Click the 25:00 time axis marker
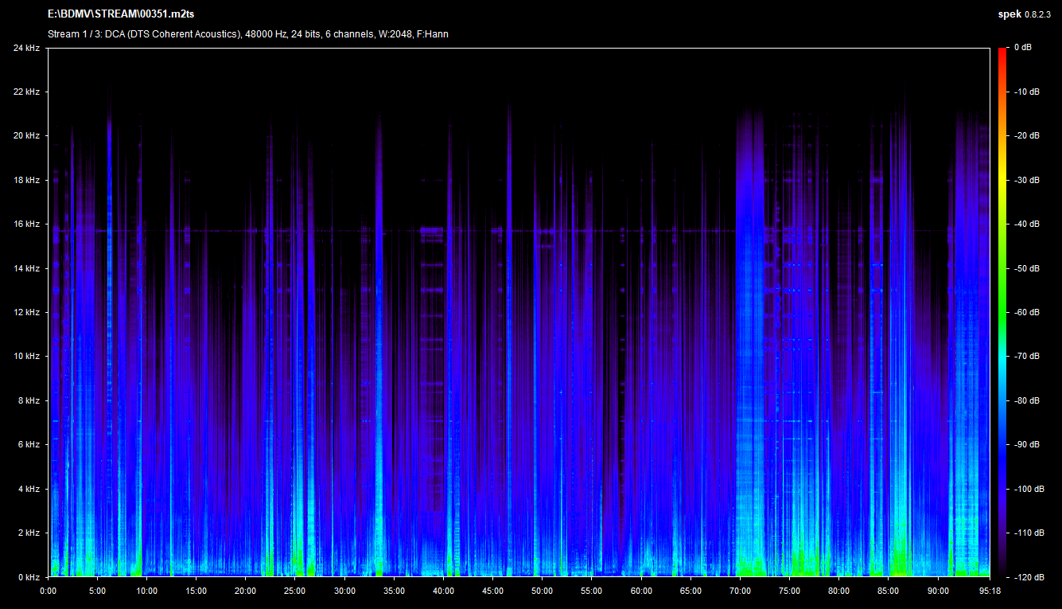1062x609 pixels. point(295,591)
